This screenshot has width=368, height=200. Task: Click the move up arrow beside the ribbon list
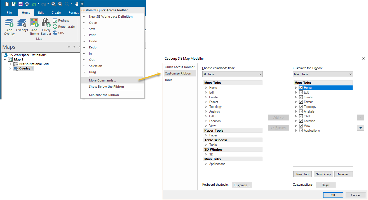(360, 118)
